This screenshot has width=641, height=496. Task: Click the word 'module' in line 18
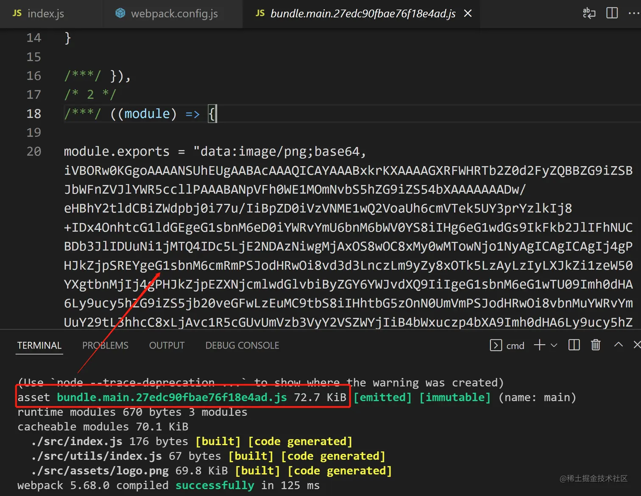(147, 114)
